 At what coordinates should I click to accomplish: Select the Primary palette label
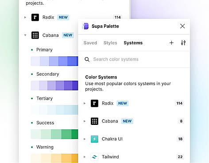[x=44, y=50]
